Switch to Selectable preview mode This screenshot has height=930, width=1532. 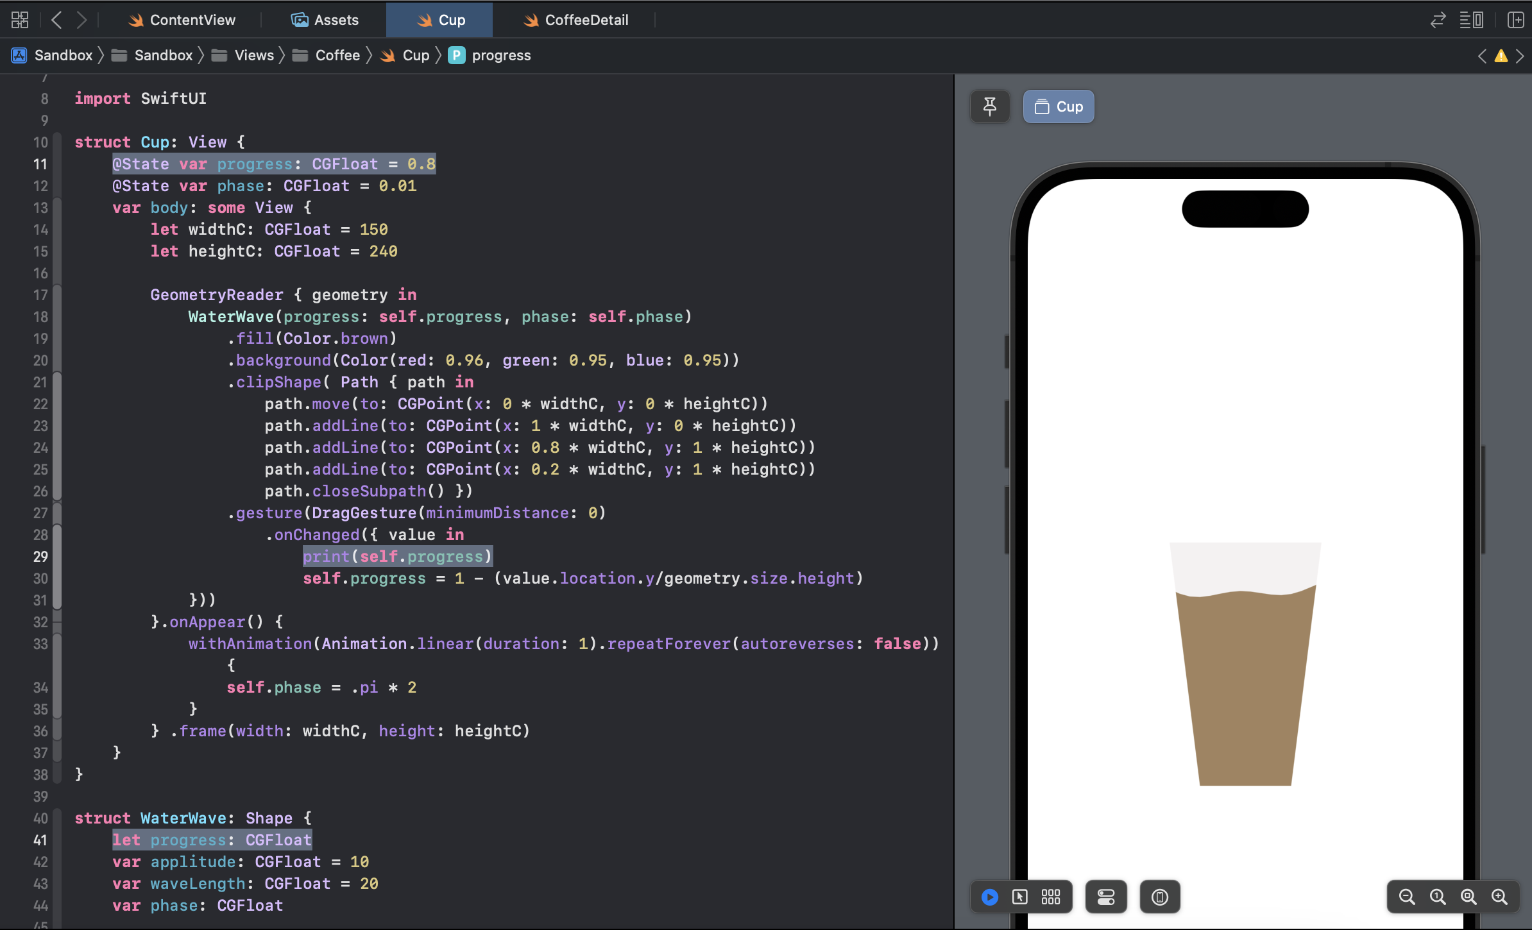[1019, 897]
